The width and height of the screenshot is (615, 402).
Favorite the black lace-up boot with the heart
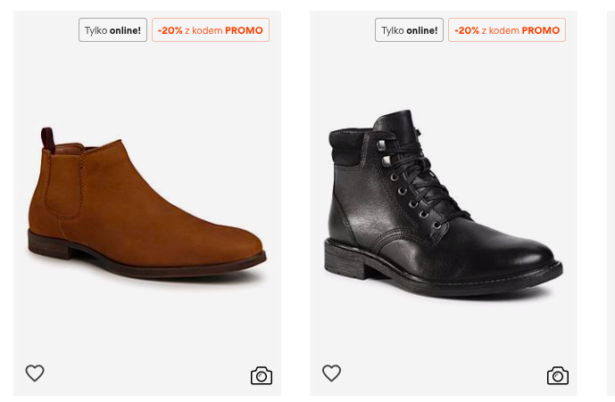point(331,373)
